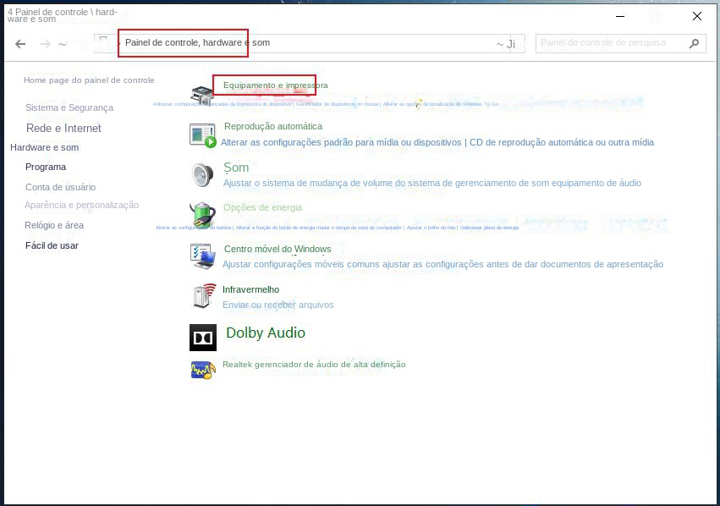Select Hardware e som sidebar entry
Viewport: 720px width, 506px height.
44,146
